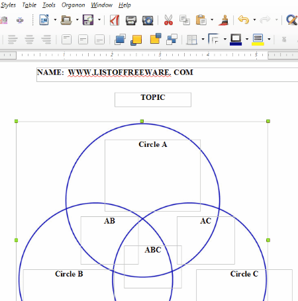Click the Print icon in toolbar

click(131, 21)
